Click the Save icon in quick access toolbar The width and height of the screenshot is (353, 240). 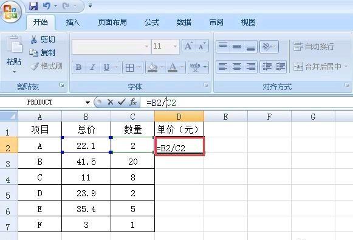point(33,6)
